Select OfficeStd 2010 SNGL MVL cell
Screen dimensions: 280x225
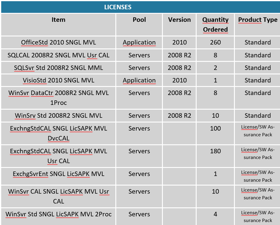click(x=58, y=42)
